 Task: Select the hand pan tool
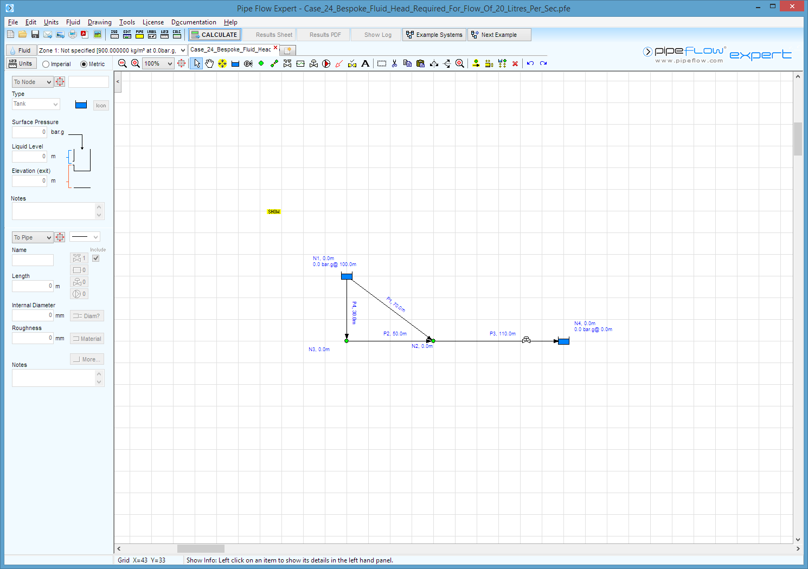[x=209, y=63]
